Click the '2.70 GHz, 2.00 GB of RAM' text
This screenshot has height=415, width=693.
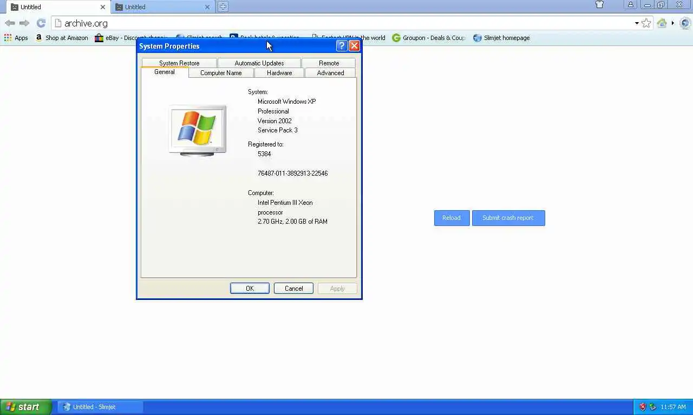[x=292, y=222]
